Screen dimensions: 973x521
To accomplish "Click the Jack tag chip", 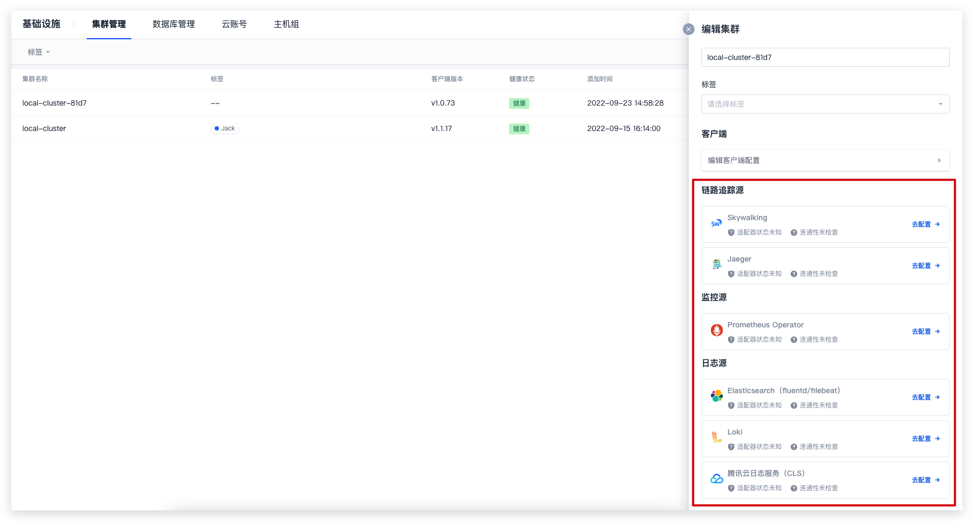I will coord(225,128).
